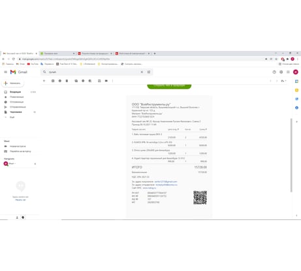The width and height of the screenshot is (301, 271).
Task: Click the archive icon in the mail toolbar
Action: (53, 81)
